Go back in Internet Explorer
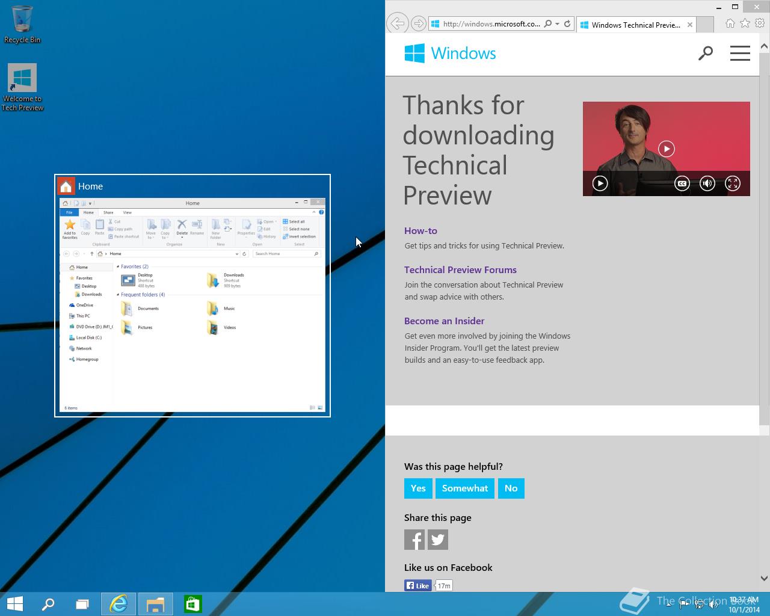Image resolution: width=770 pixels, height=616 pixels. click(x=397, y=23)
